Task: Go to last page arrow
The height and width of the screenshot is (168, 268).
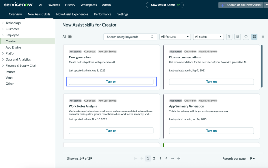Action: tap(179, 159)
